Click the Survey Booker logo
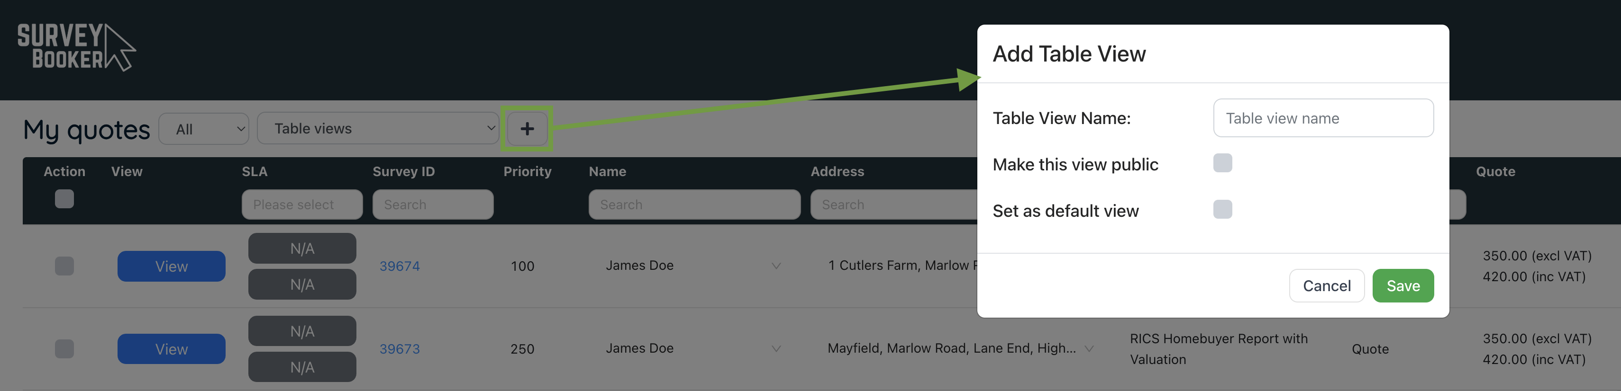The height and width of the screenshot is (391, 1621). (75, 46)
